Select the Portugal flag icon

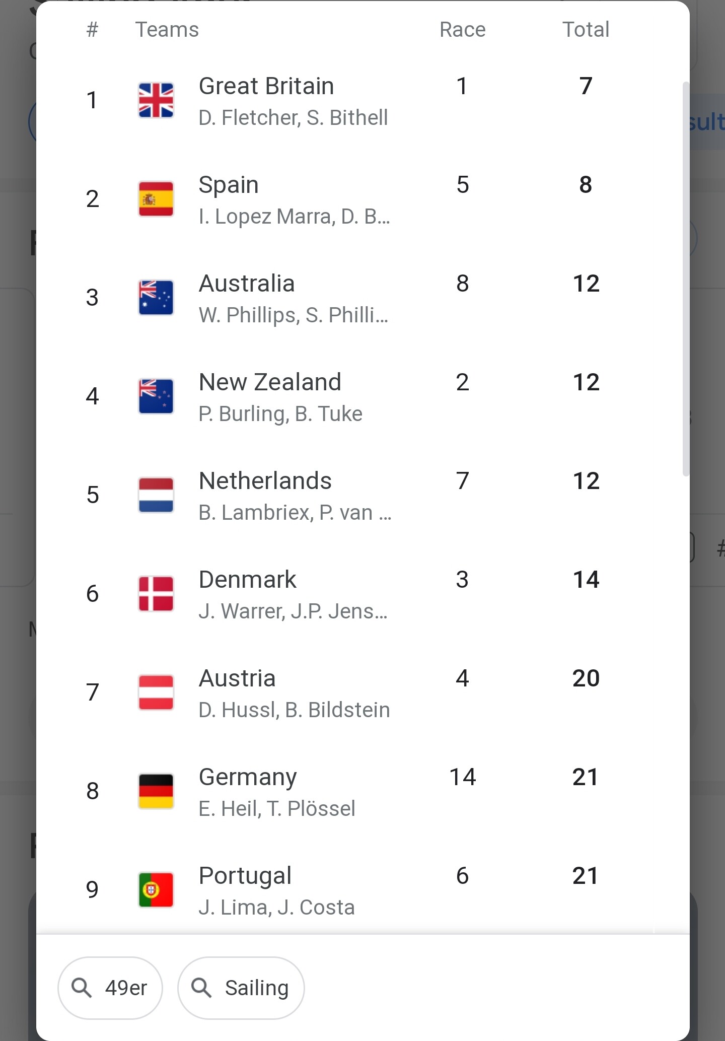156,890
